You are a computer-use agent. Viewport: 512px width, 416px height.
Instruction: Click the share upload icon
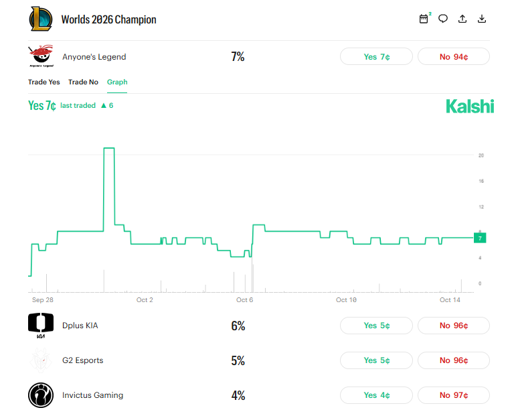pos(462,19)
